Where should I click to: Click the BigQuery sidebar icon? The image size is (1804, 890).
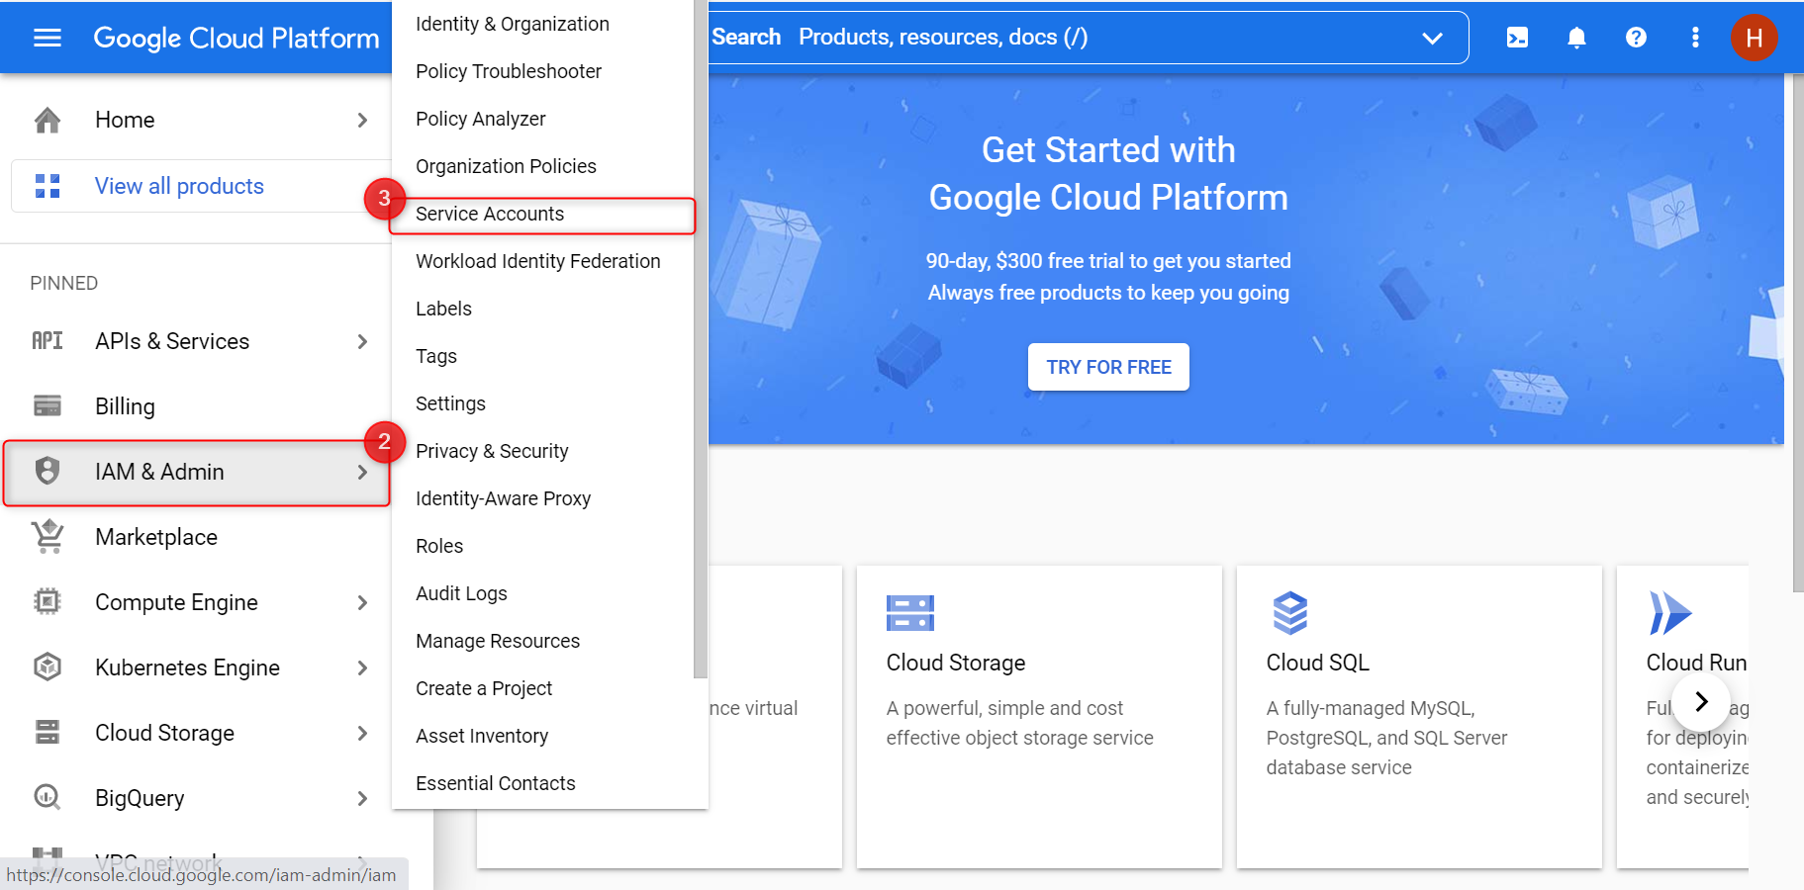[x=47, y=797]
